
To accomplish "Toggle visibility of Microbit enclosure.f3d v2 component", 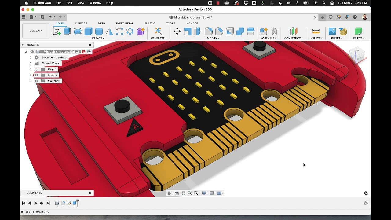I will pyautogui.click(x=32, y=52).
